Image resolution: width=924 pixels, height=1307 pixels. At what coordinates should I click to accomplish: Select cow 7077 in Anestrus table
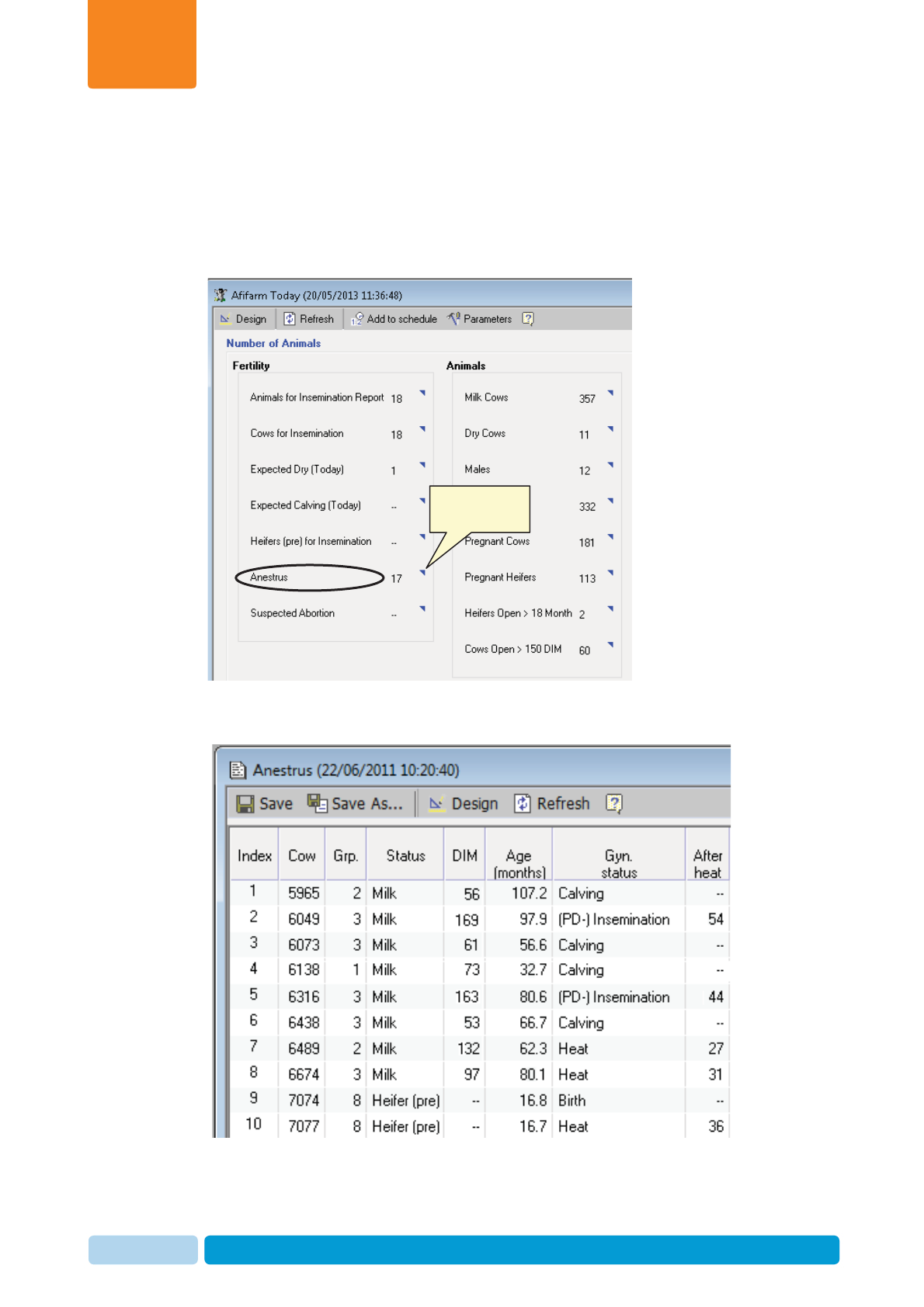tap(304, 1126)
